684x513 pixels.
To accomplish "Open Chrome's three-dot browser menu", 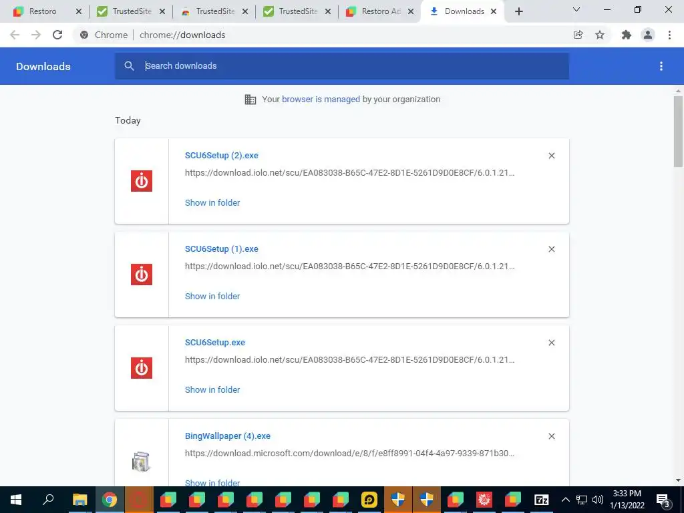I will point(669,35).
